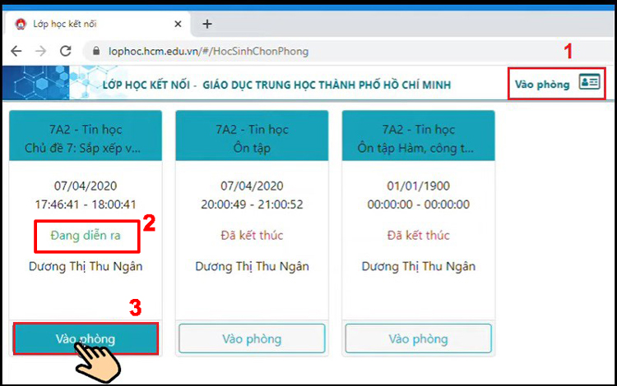This screenshot has width=617, height=386.
Task: Click the time 20:00:49 - 21:00:52
Action: [252, 204]
